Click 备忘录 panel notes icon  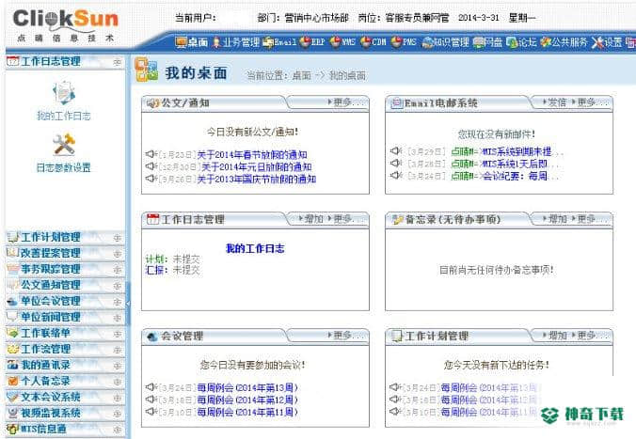[397, 219]
